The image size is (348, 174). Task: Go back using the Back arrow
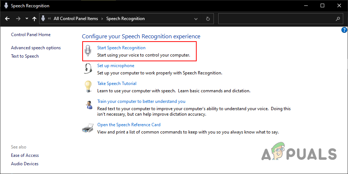pos(7,19)
